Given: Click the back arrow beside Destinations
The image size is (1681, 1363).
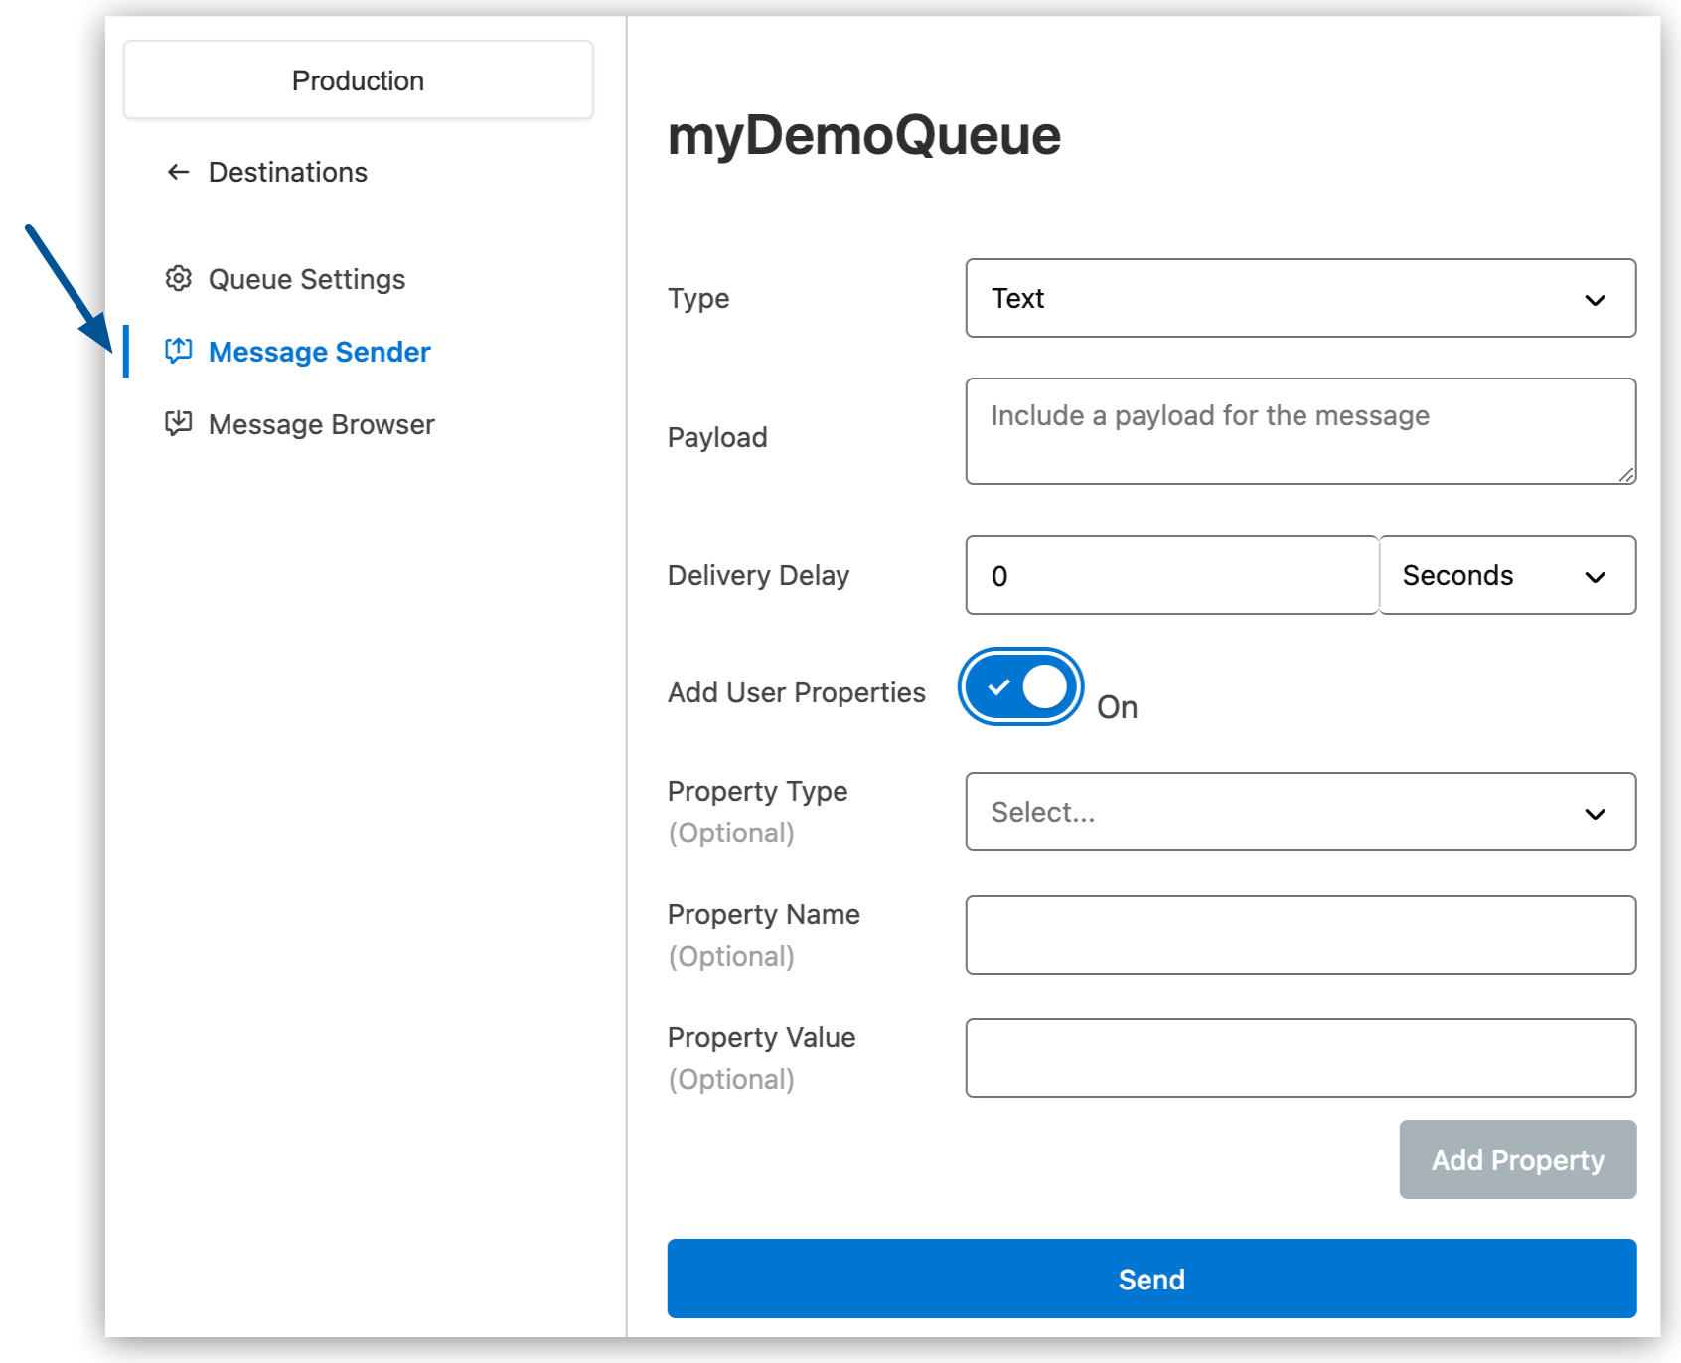Looking at the screenshot, I should click(x=178, y=173).
